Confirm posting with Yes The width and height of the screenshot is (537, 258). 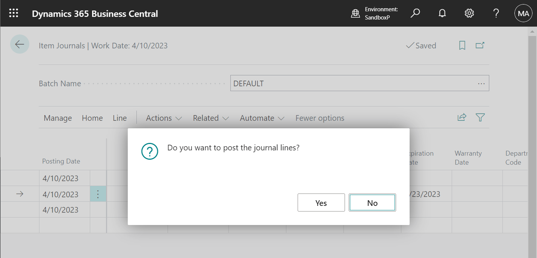[321, 202]
